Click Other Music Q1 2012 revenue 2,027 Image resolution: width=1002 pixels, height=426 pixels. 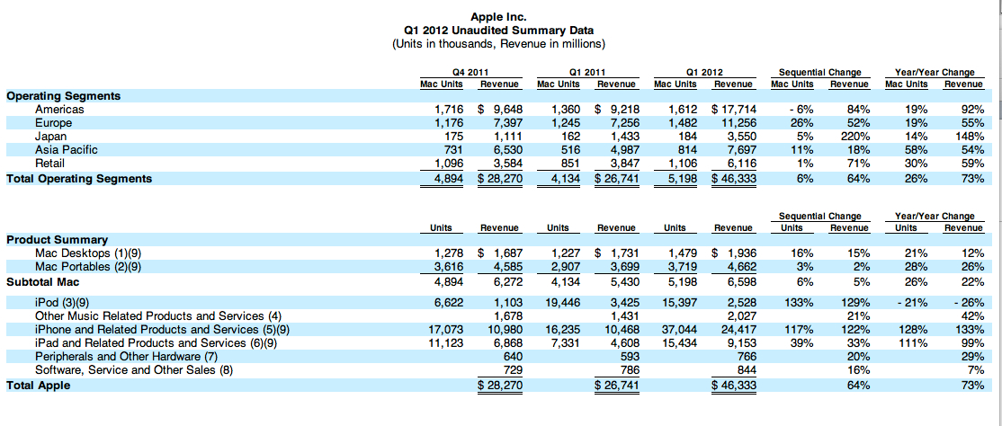tap(742, 315)
